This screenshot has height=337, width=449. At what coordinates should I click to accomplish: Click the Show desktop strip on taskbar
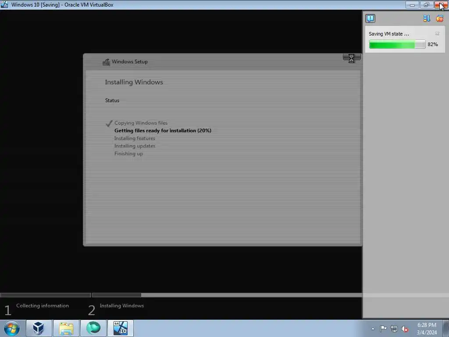click(x=446, y=328)
